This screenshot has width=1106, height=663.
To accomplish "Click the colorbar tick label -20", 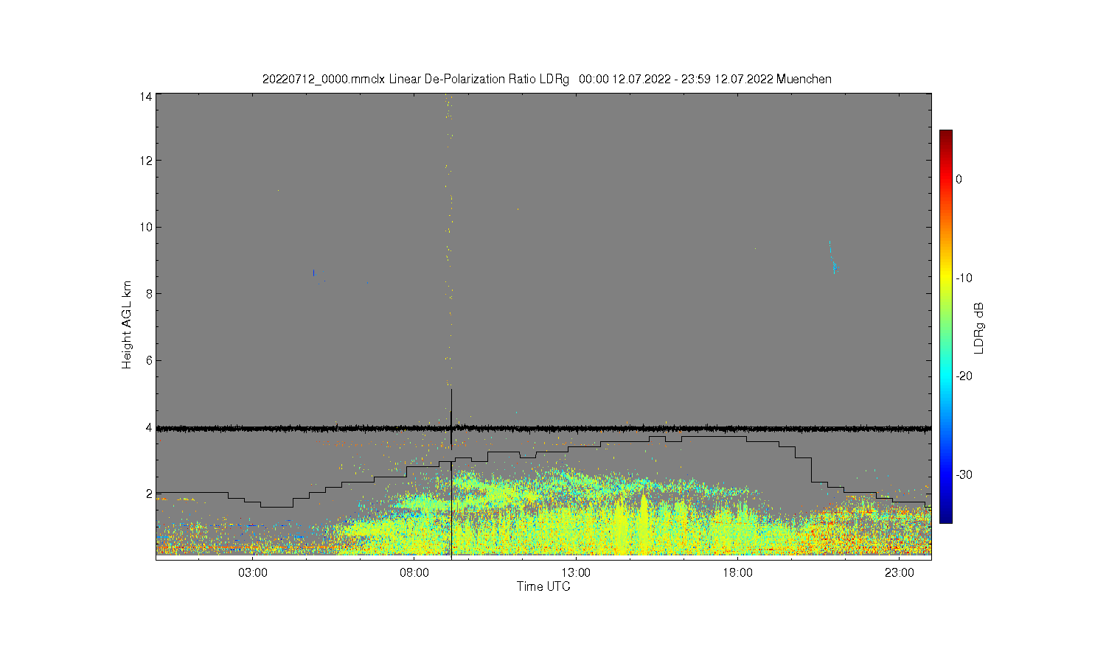I will click(965, 376).
